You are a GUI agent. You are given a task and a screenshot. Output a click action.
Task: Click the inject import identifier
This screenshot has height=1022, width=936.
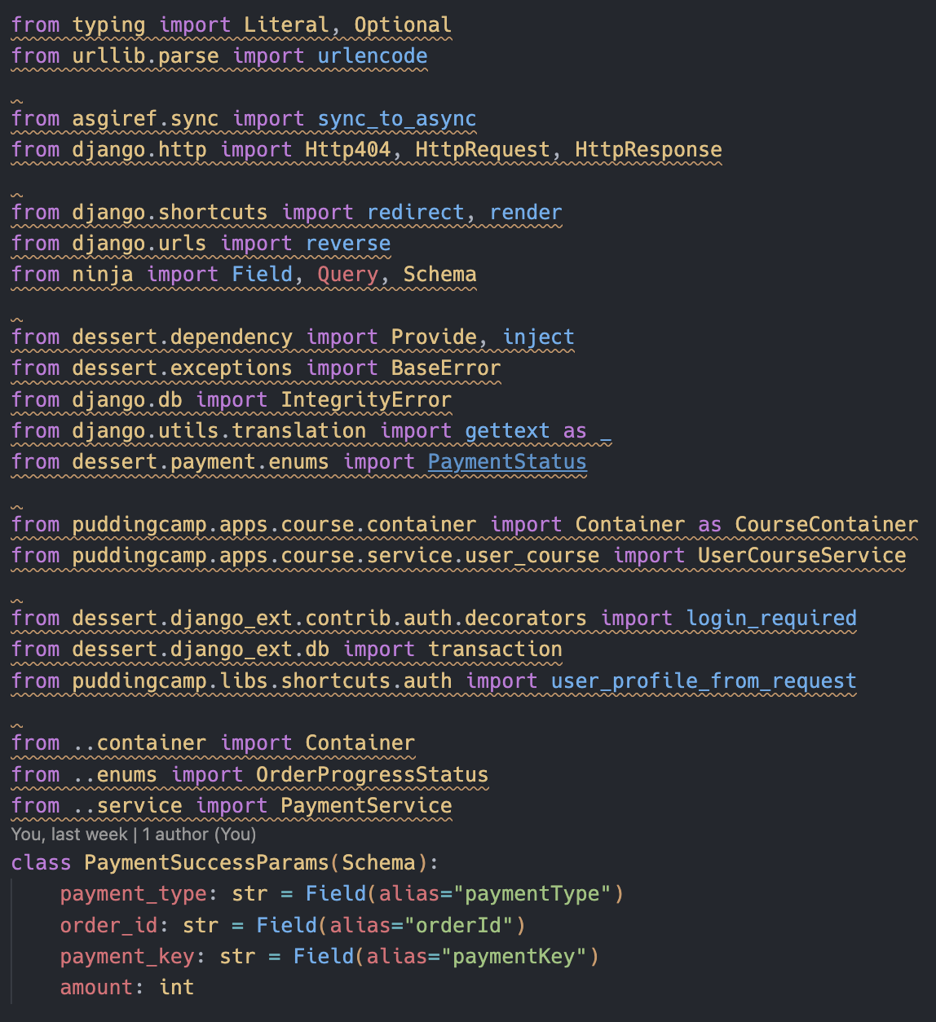coord(538,337)
